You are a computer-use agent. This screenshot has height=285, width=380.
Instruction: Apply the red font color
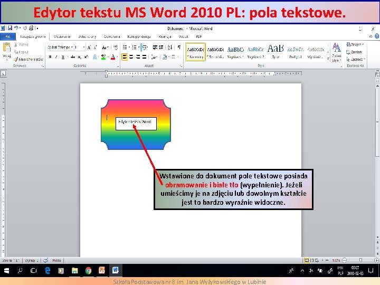coord(113,57)
